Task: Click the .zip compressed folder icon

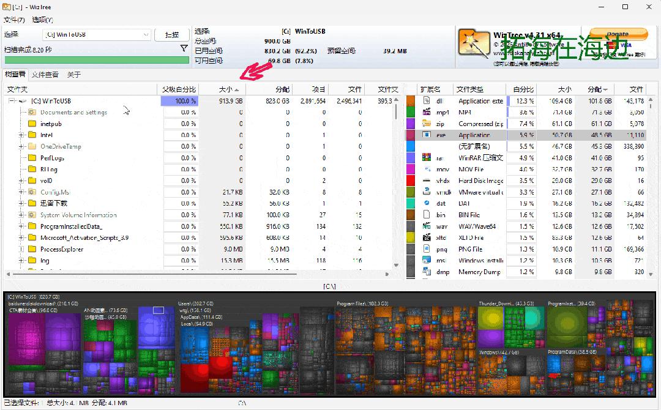Action: coord(427,123)
